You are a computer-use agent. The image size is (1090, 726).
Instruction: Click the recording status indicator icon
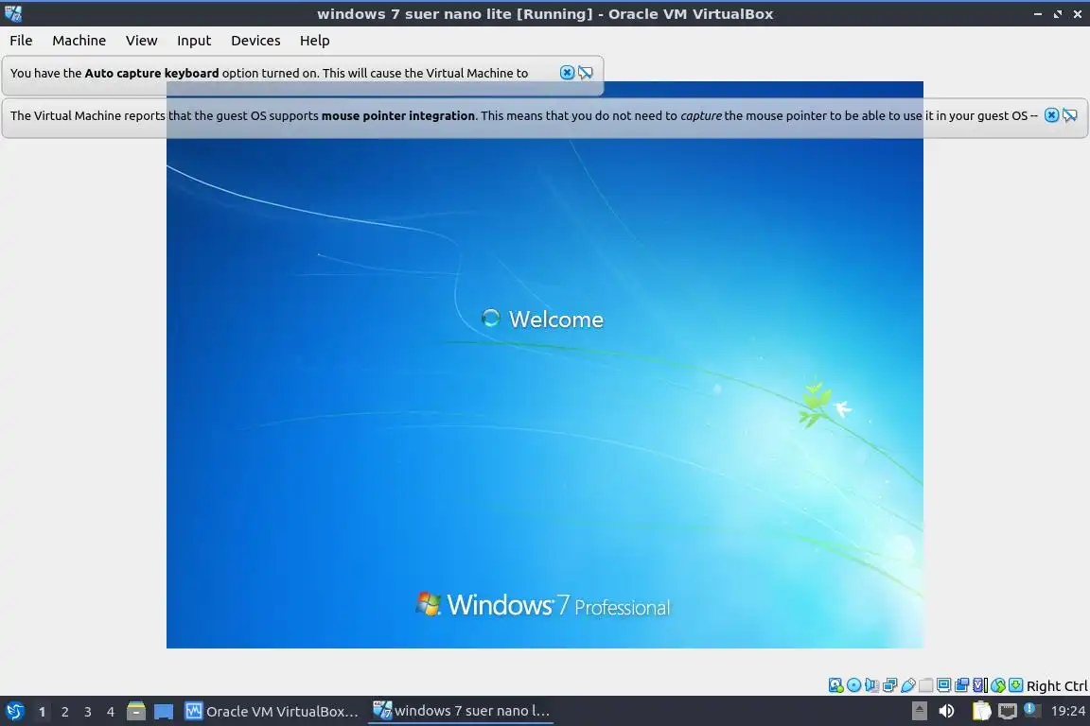coord(961,685)
